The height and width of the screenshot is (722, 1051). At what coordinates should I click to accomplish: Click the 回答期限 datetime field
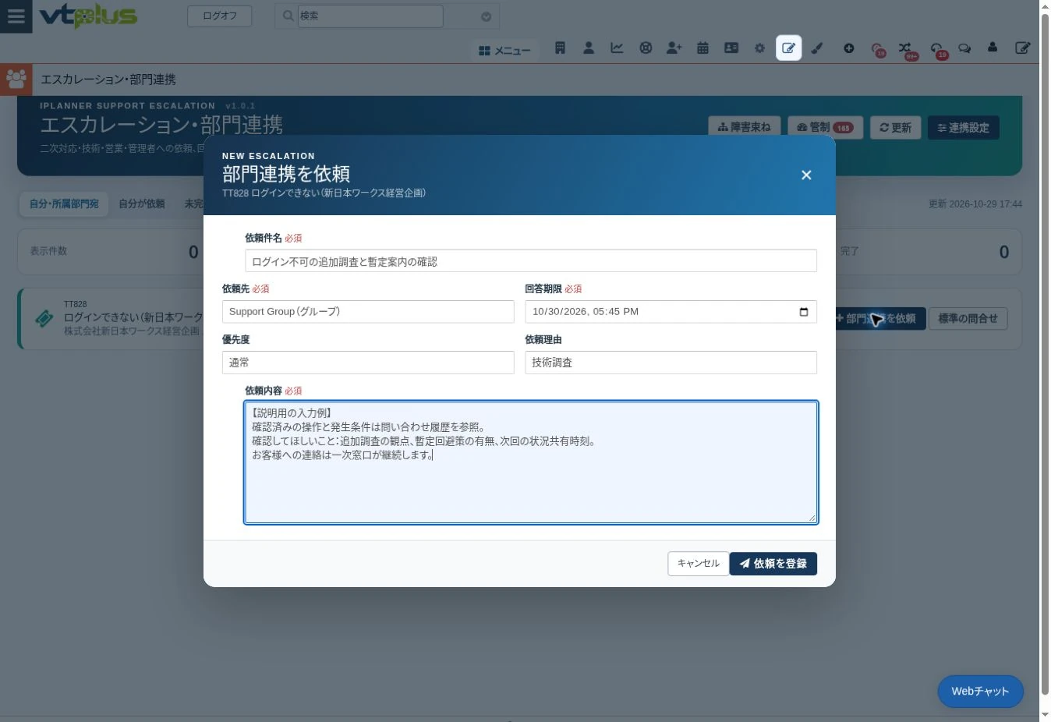671,312
